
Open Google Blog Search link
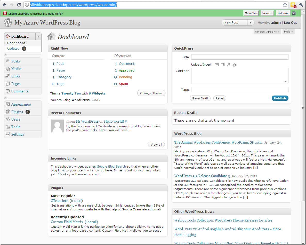click(x=111, y=167)
